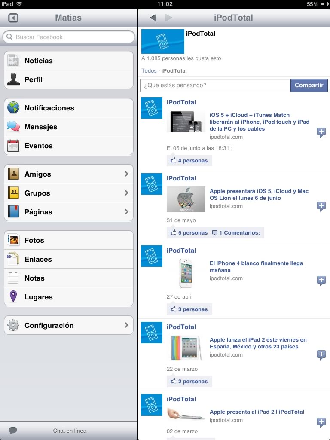
Task: Tap plus icon on iOS 5 + iCloud post
Action: click(321, 132)
